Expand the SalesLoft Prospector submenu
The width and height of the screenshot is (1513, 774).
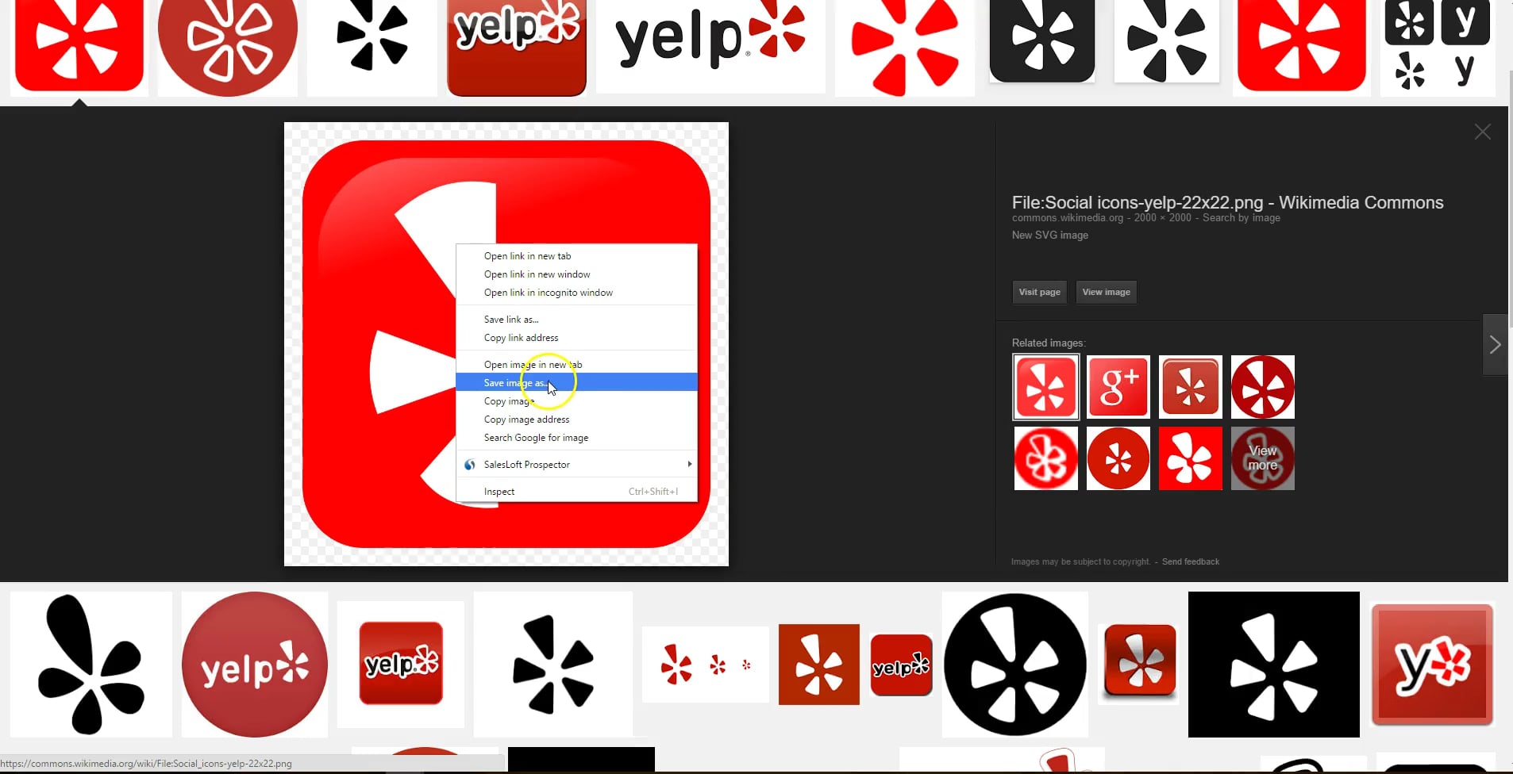576,464
